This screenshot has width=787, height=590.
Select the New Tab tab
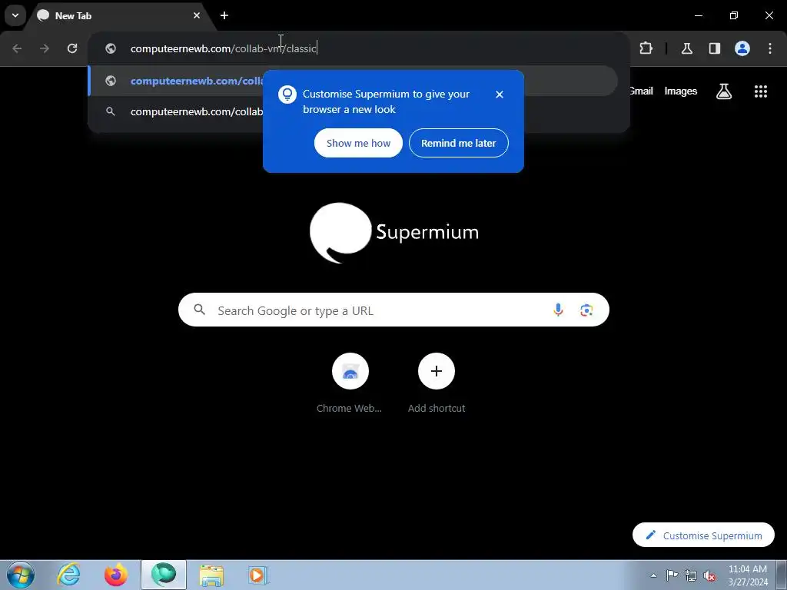tap(118, 15)
